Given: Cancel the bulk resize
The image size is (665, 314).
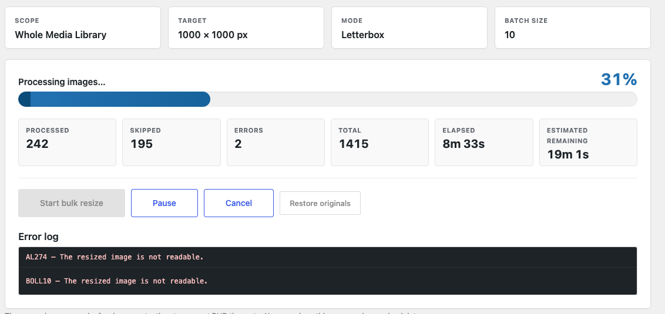Looking at the screenshot, I should pyautogui.click(x=239, y=203).
